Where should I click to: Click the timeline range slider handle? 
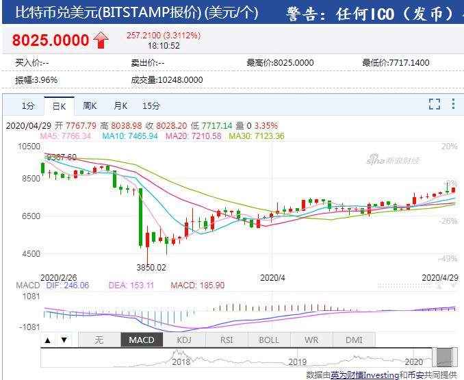pyautogui.click(x=445, y=357)
